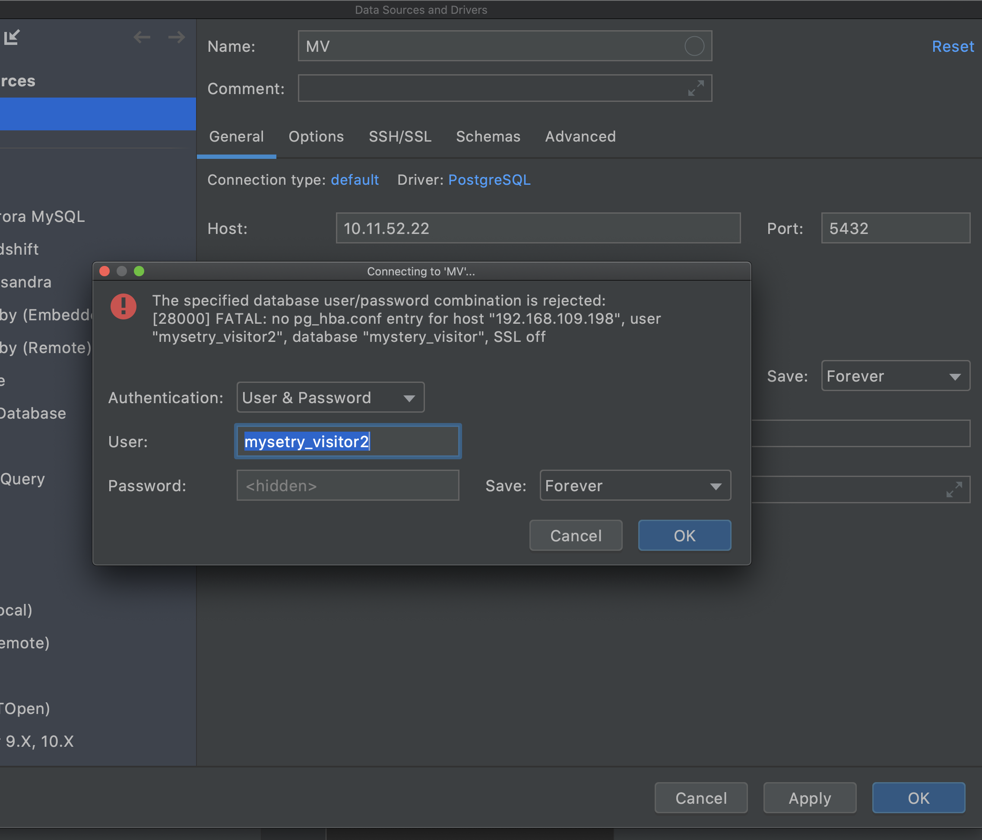Click the Reset link
The image size is (982, 840).
click(x=952, y=47)
